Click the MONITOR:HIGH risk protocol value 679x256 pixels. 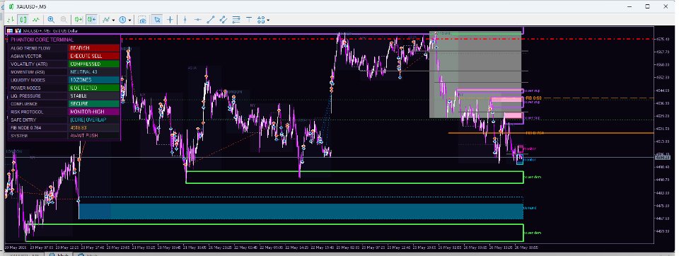94,112
